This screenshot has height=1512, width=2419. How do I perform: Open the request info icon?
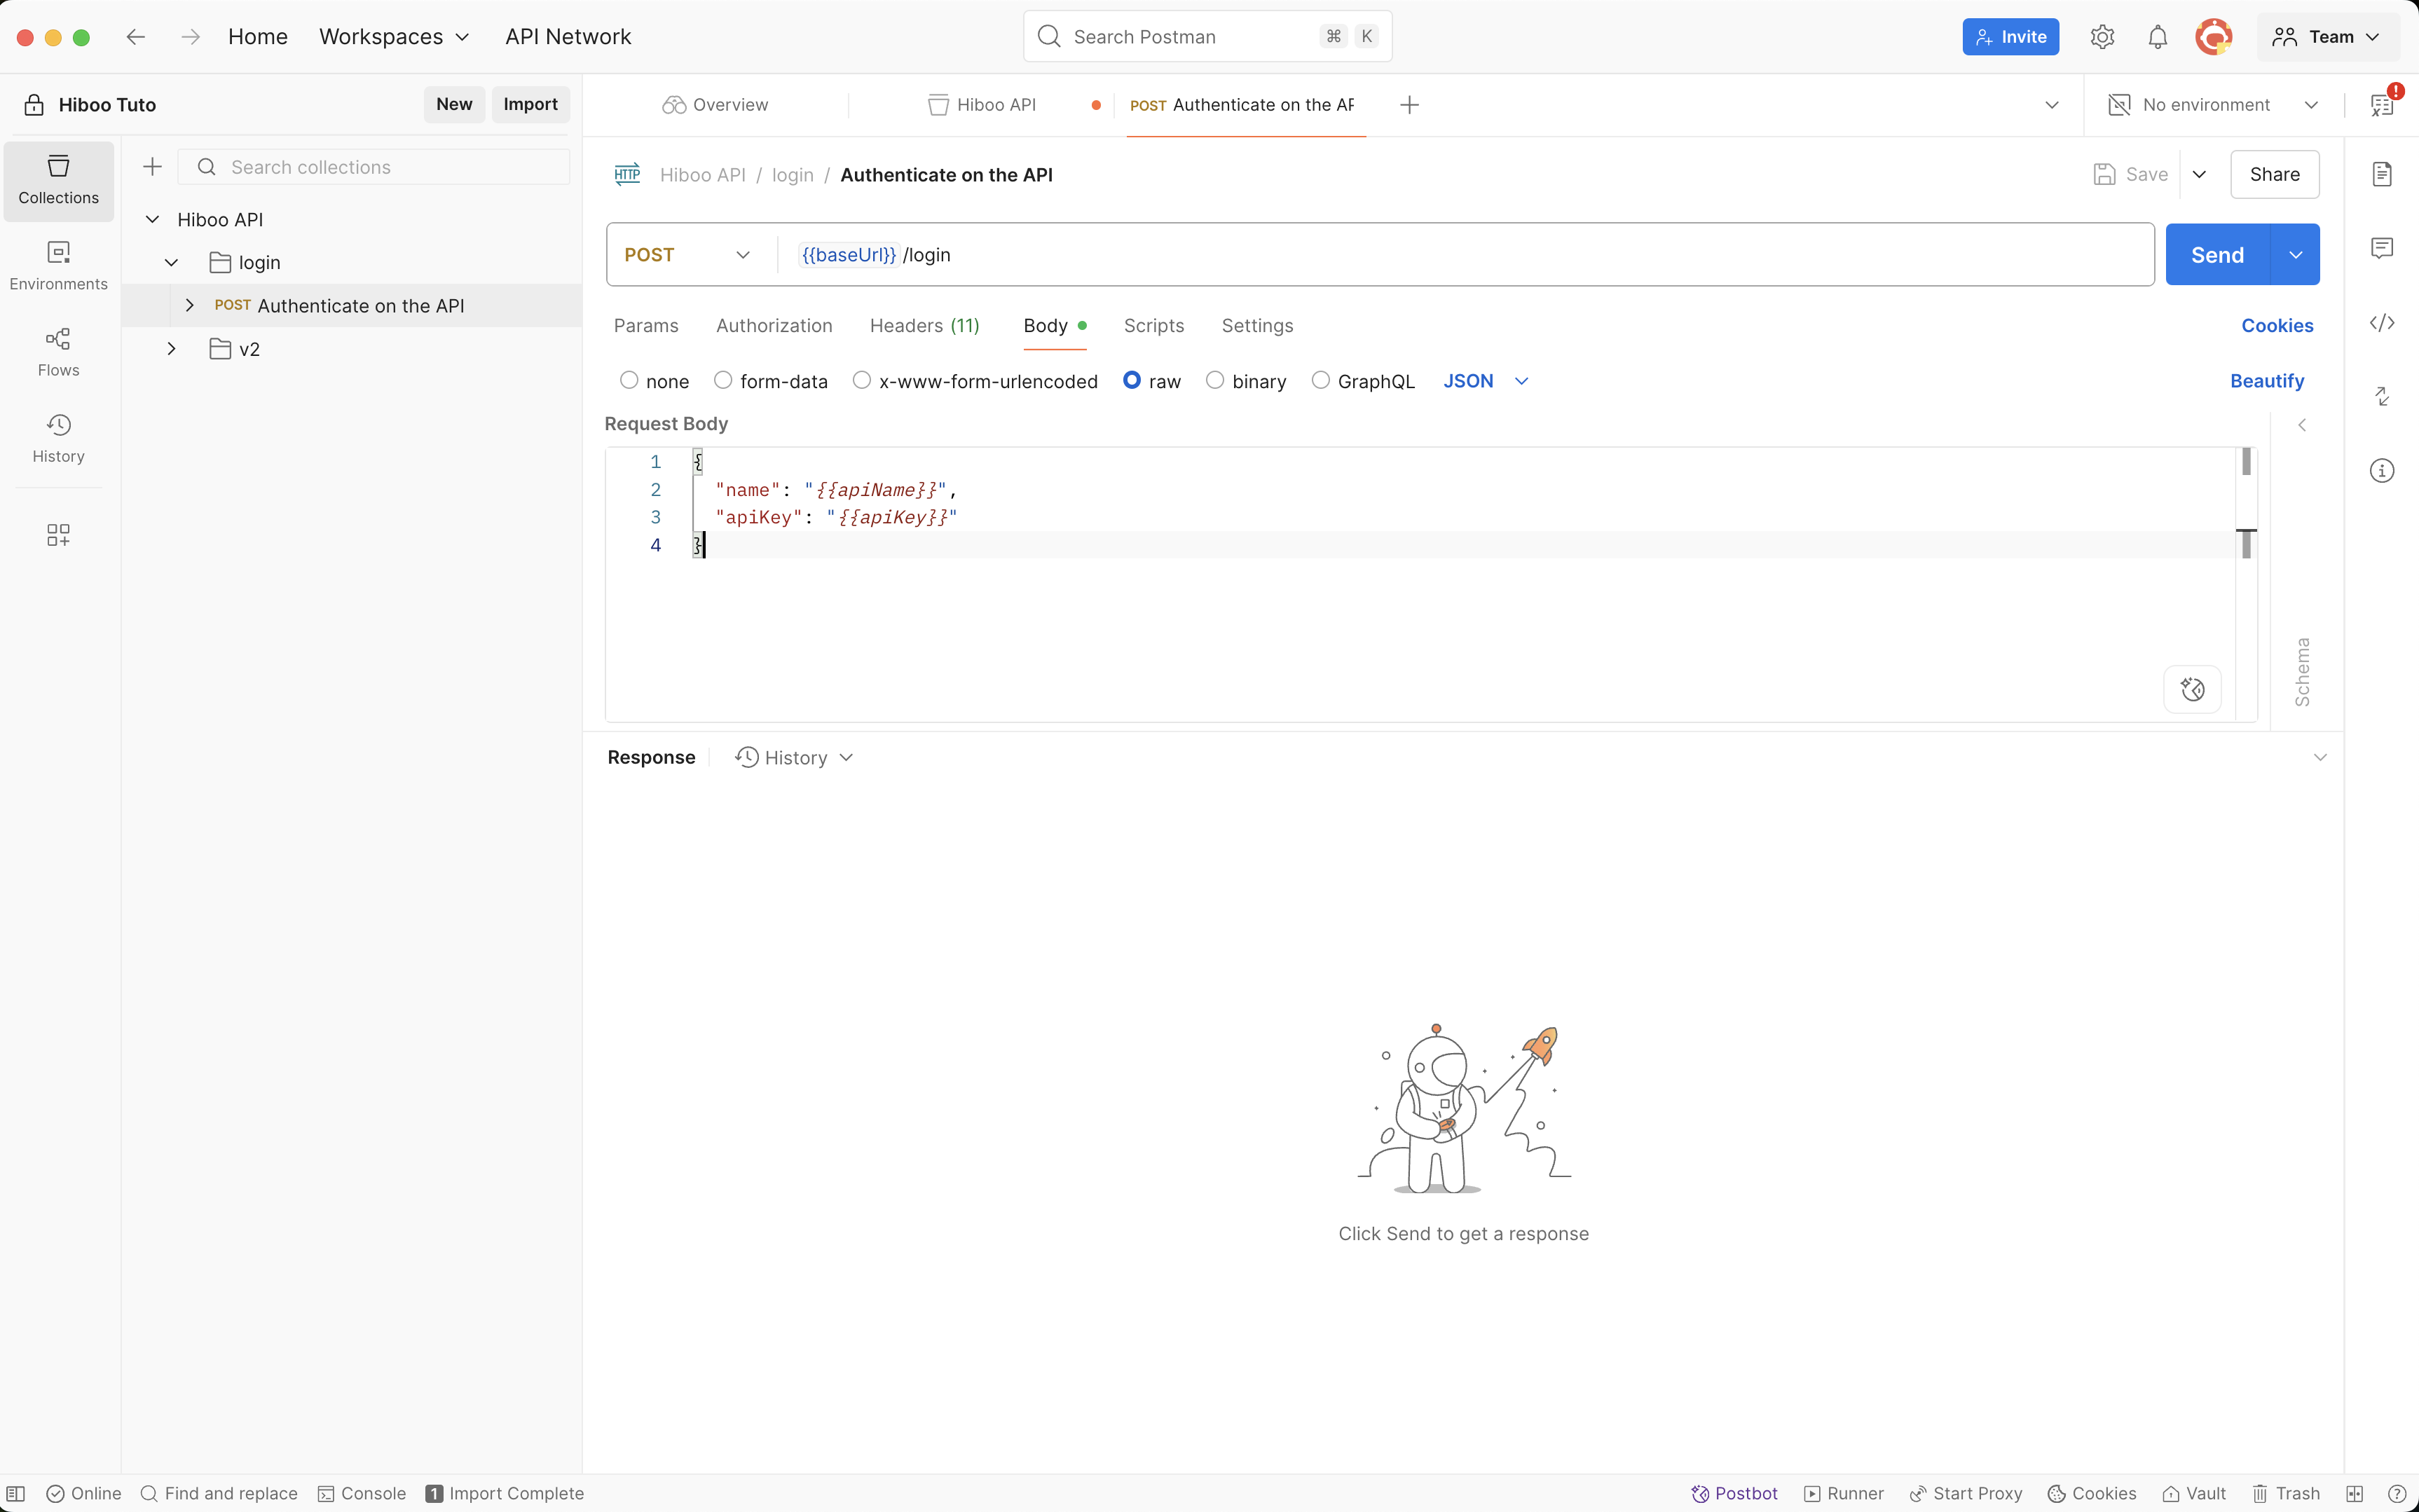(2382, 470)
